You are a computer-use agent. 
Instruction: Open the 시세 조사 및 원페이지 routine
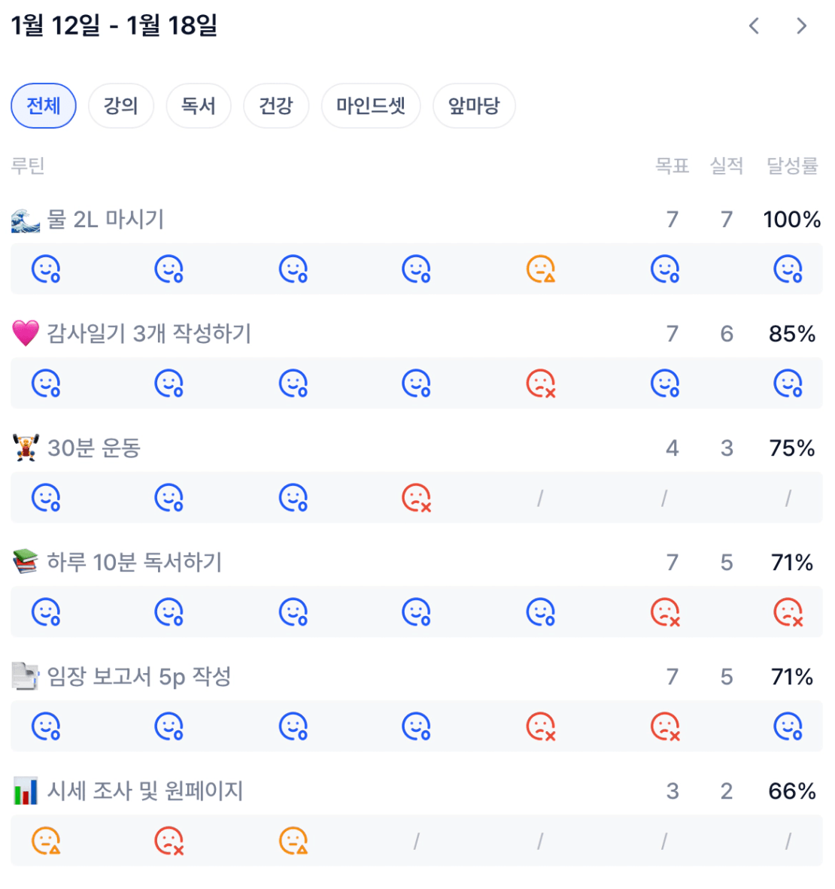(145, 790)
